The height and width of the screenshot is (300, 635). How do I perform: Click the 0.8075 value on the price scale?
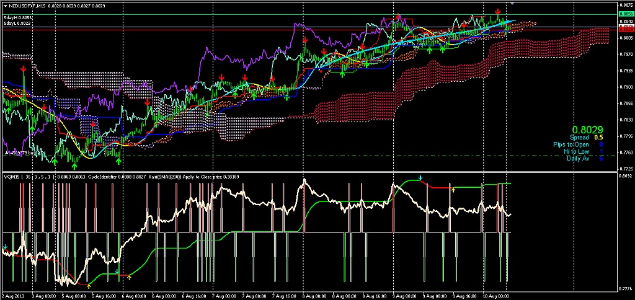(x=625, y=4)
